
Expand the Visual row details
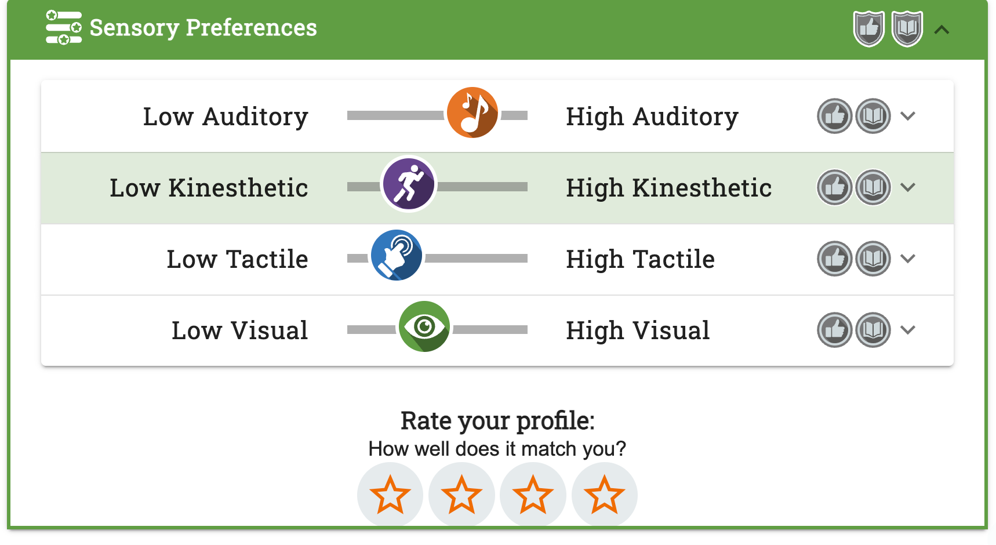pyautogui.click(x=908, y=330)
